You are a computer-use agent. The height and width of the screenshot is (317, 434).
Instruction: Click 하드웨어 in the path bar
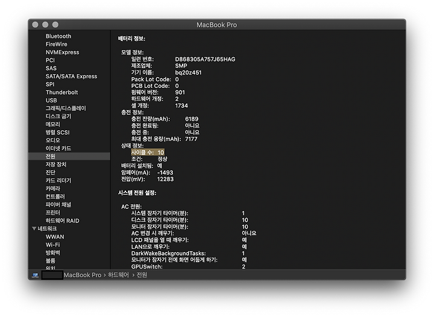[118, 275]
